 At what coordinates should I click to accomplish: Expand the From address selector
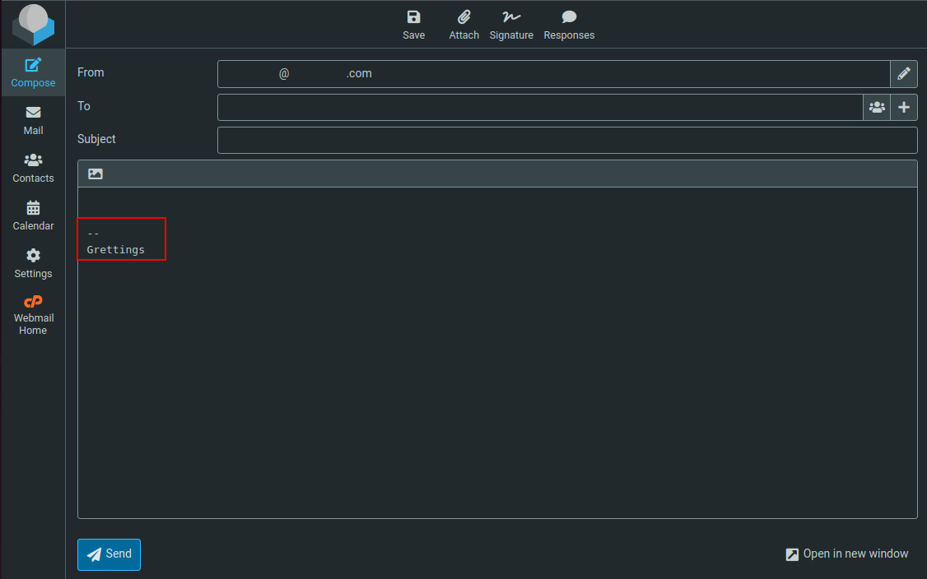553,74
